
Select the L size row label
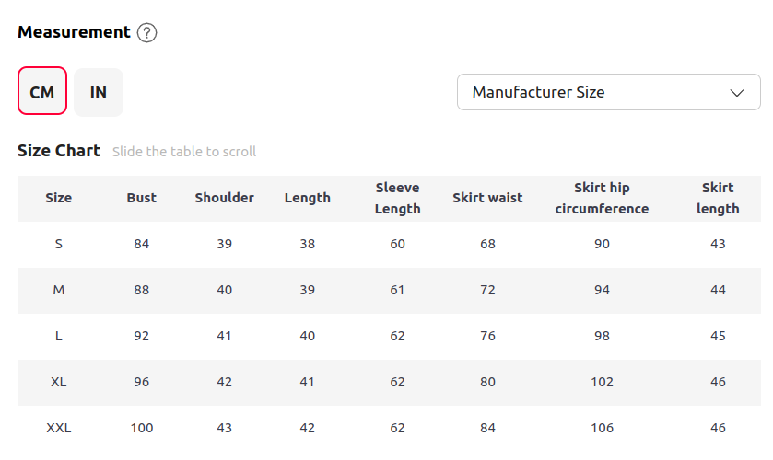click(x=59, y=336)
